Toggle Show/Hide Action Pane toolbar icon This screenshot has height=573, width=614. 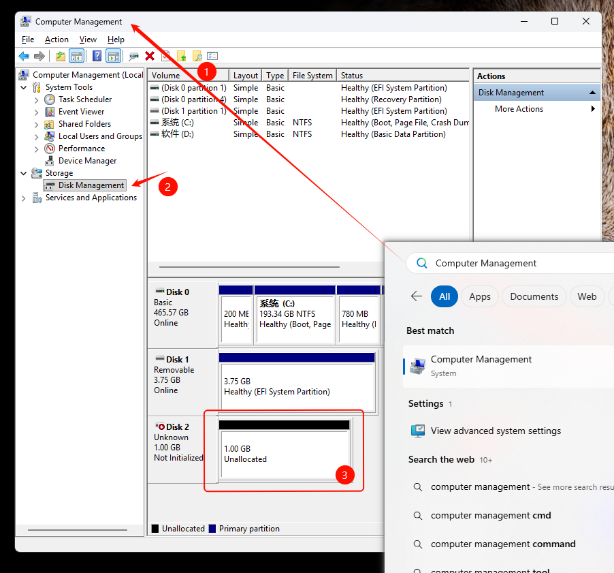coord(114,56)
